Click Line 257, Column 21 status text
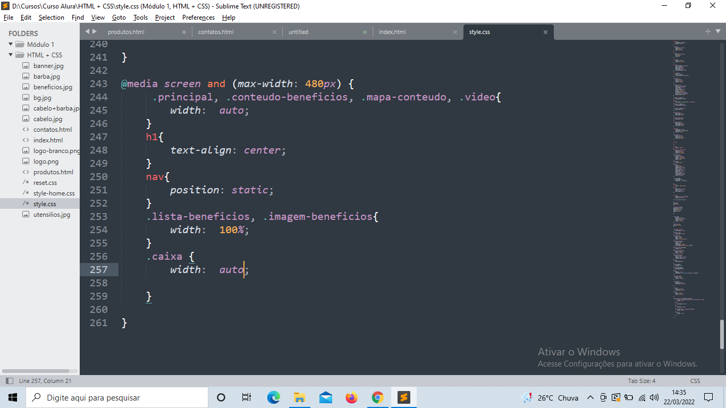The height and width of the screenshot is (408, 726). click(45, 381)
